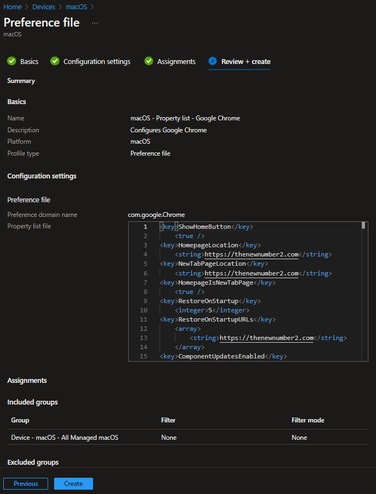Select the HomepageIsNewTabPage key text
Image resolution: width=376 pixels, height=494 pixels.
pyautogui.click(x=216, y=283)
